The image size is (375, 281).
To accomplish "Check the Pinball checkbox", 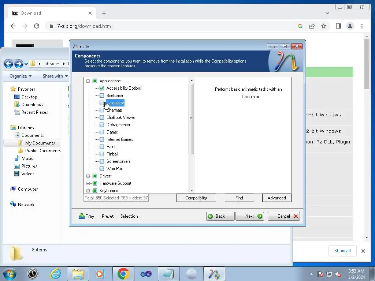I will click(x=102, y=154).
